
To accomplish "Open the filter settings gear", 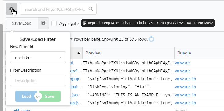I will (11, 9).
